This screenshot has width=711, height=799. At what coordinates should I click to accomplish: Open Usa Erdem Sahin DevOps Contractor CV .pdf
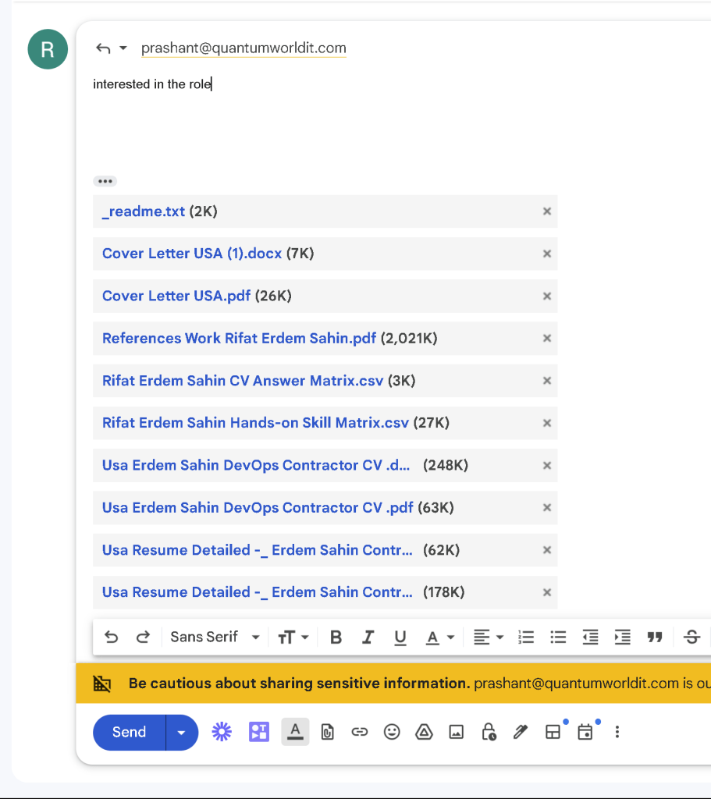tap(258, 507)
